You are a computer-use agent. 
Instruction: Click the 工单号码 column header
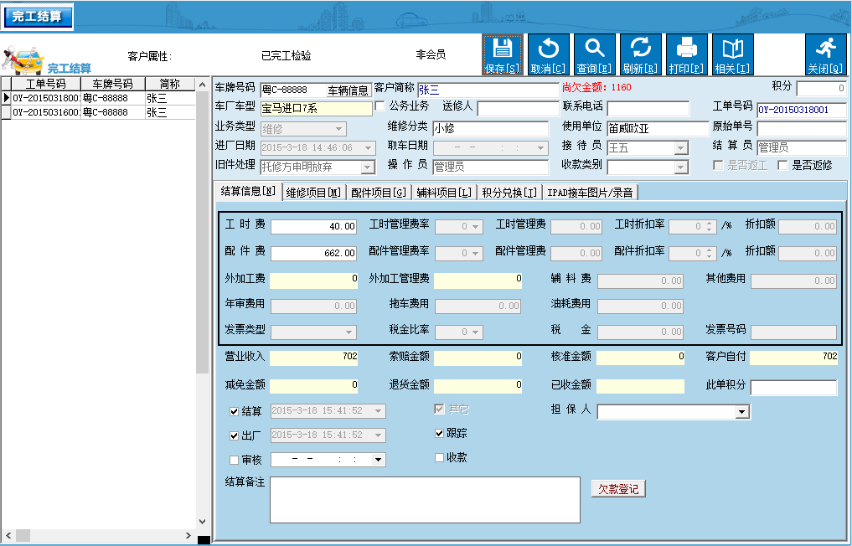click(x=46, y=84)
